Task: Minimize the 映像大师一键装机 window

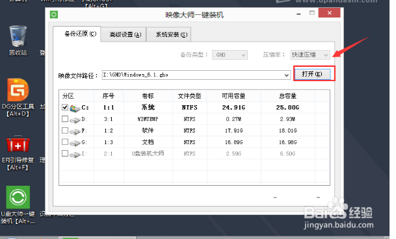Action: 298,13
